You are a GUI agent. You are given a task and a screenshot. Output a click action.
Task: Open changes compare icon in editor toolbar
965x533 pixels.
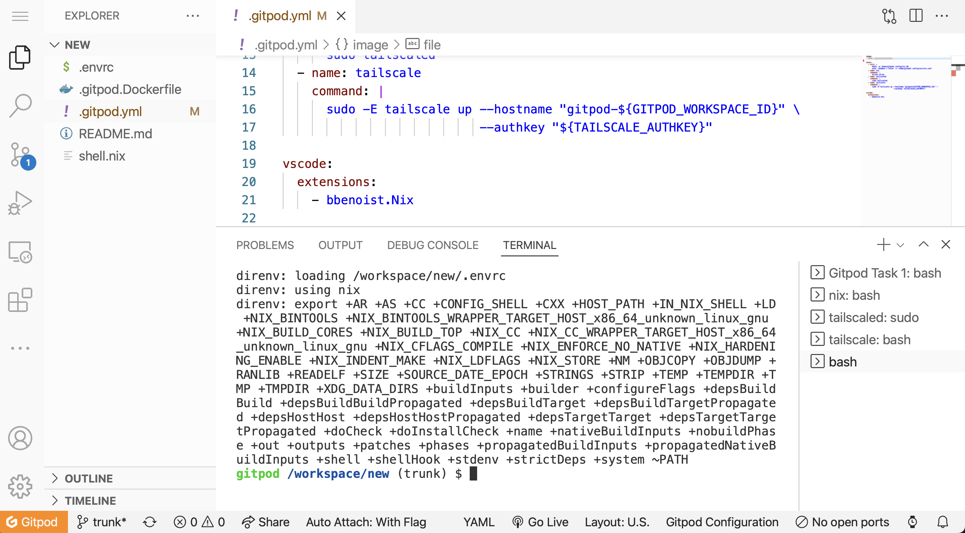[x=889, y=16]
